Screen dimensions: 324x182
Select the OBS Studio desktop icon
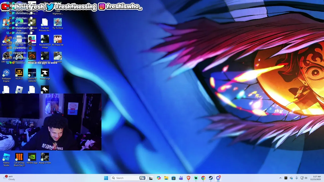coord(6,57)
